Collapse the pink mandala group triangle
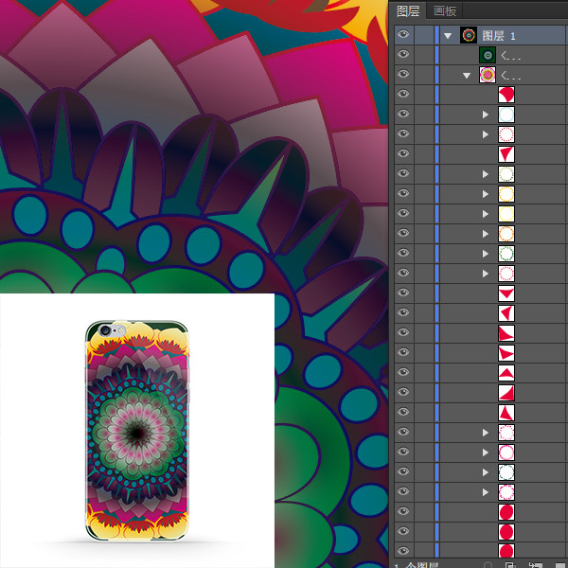 point(467,76)
